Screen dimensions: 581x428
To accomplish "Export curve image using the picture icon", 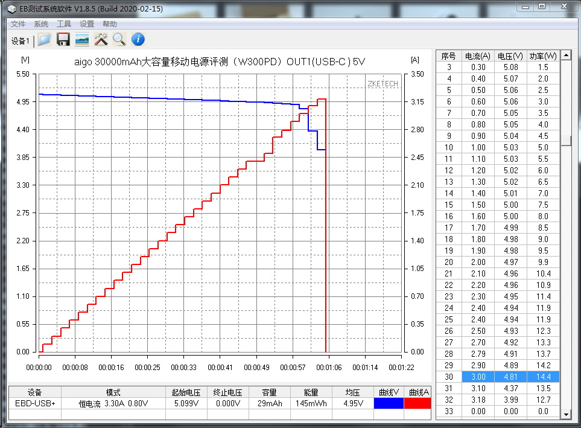I will (x=82, y=39).
